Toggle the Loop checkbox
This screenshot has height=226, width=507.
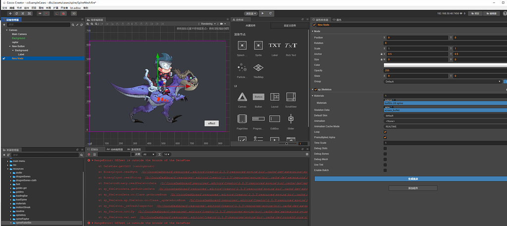point(385,132)
